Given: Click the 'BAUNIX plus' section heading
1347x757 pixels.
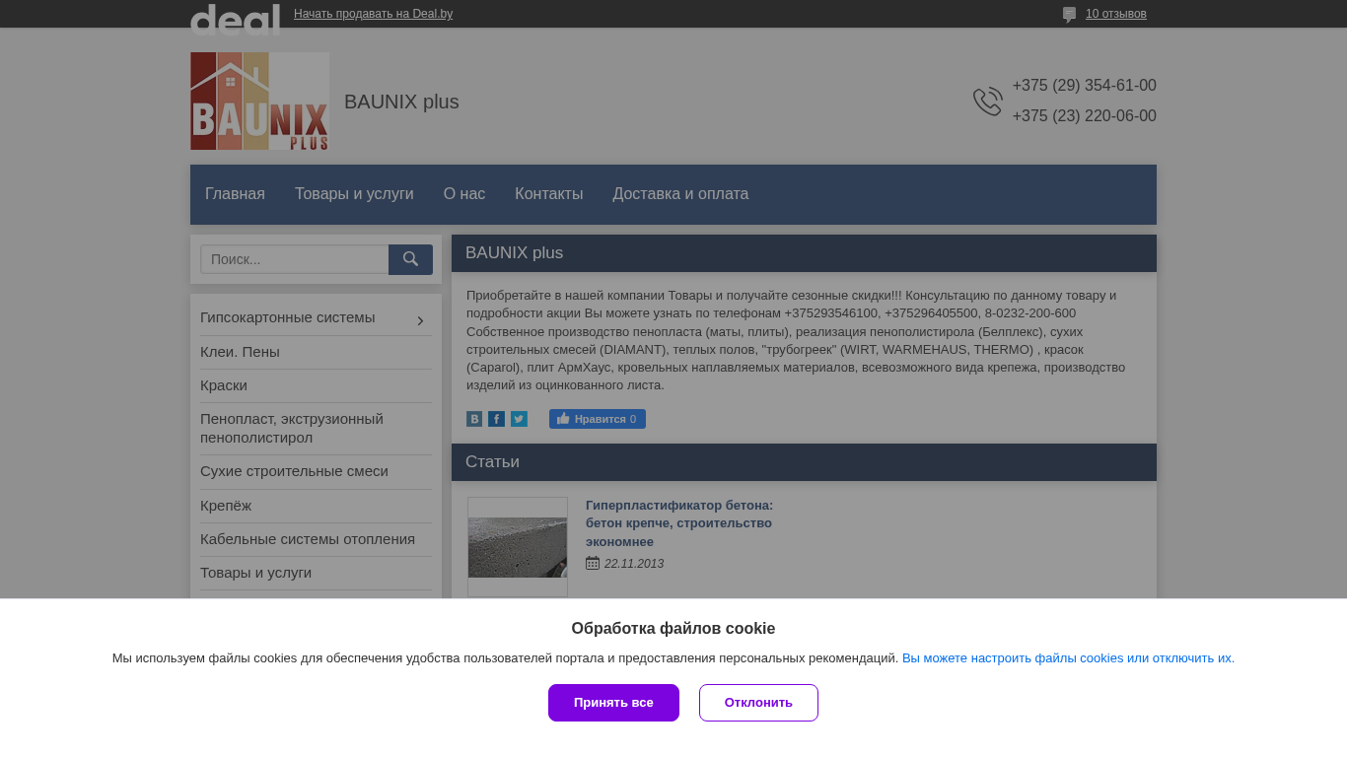Looking at the screenshot, I should click(x=514, y=253).
